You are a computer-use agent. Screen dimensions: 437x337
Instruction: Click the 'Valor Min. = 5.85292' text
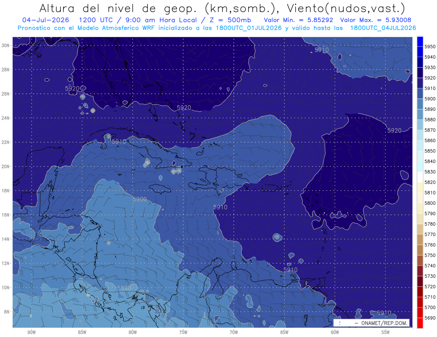pos(299,20)
